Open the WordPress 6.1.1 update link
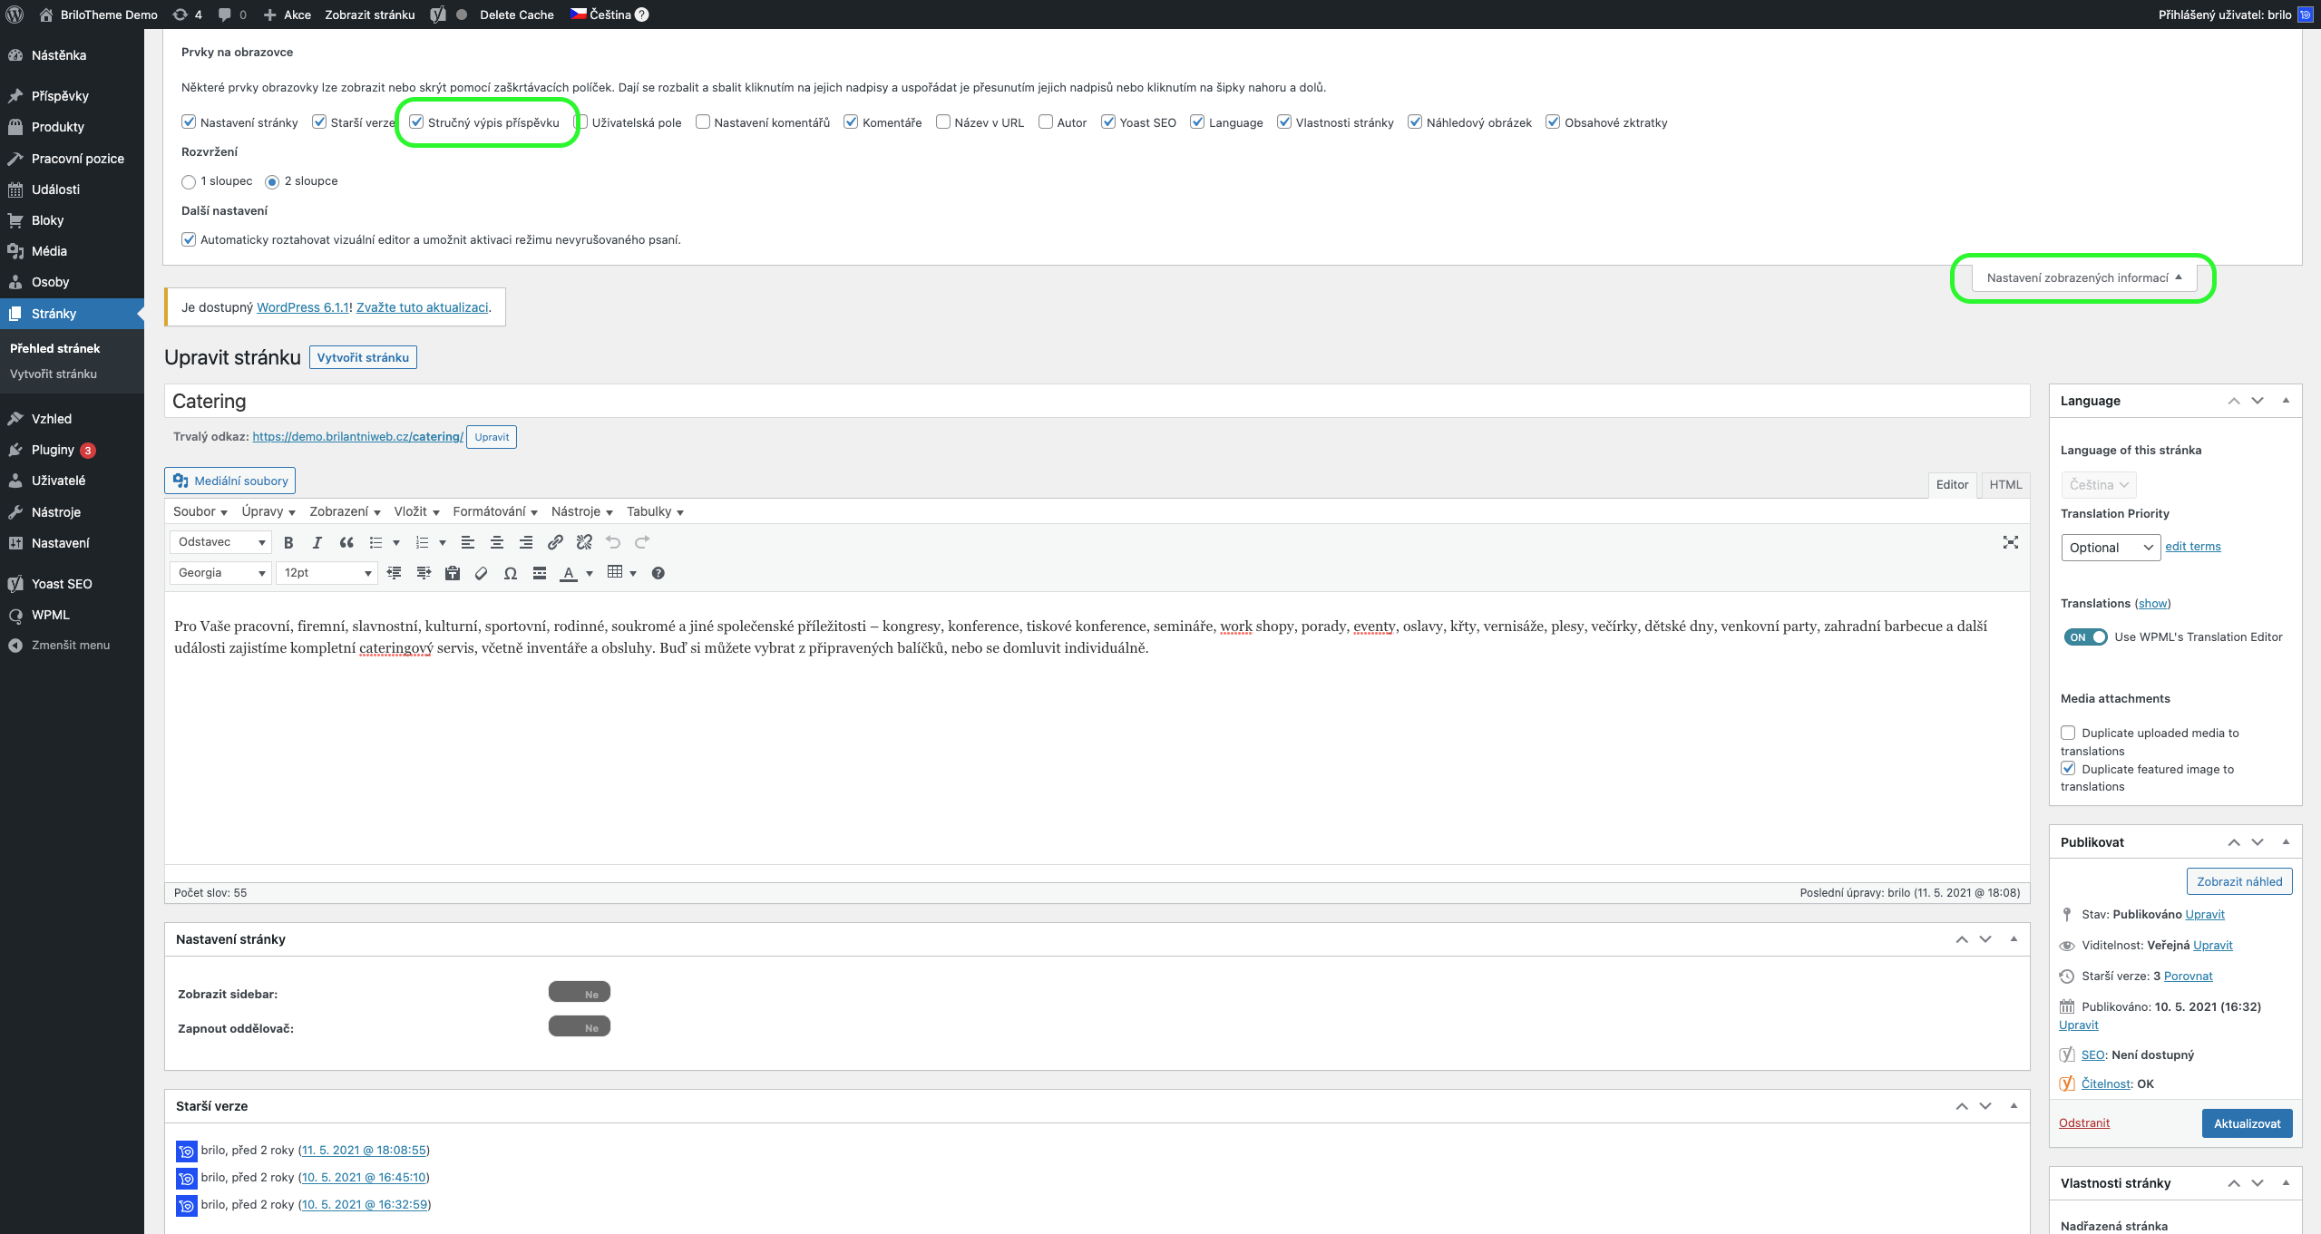2321x1234 pixels. tap(303, 307)
